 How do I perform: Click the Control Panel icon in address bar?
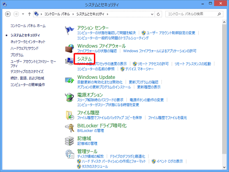[36, 14]
